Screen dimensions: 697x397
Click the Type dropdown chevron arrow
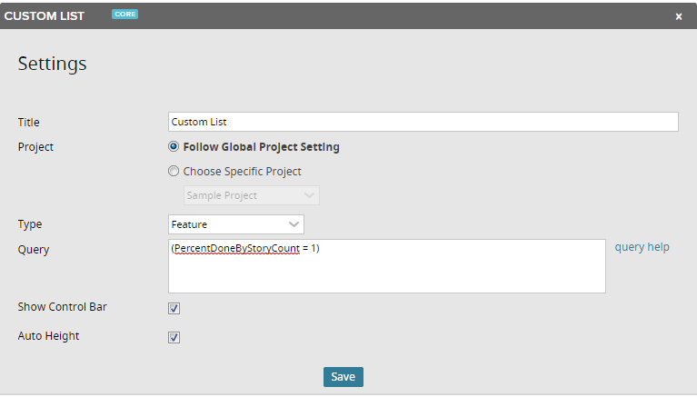(x=294, y=224)
